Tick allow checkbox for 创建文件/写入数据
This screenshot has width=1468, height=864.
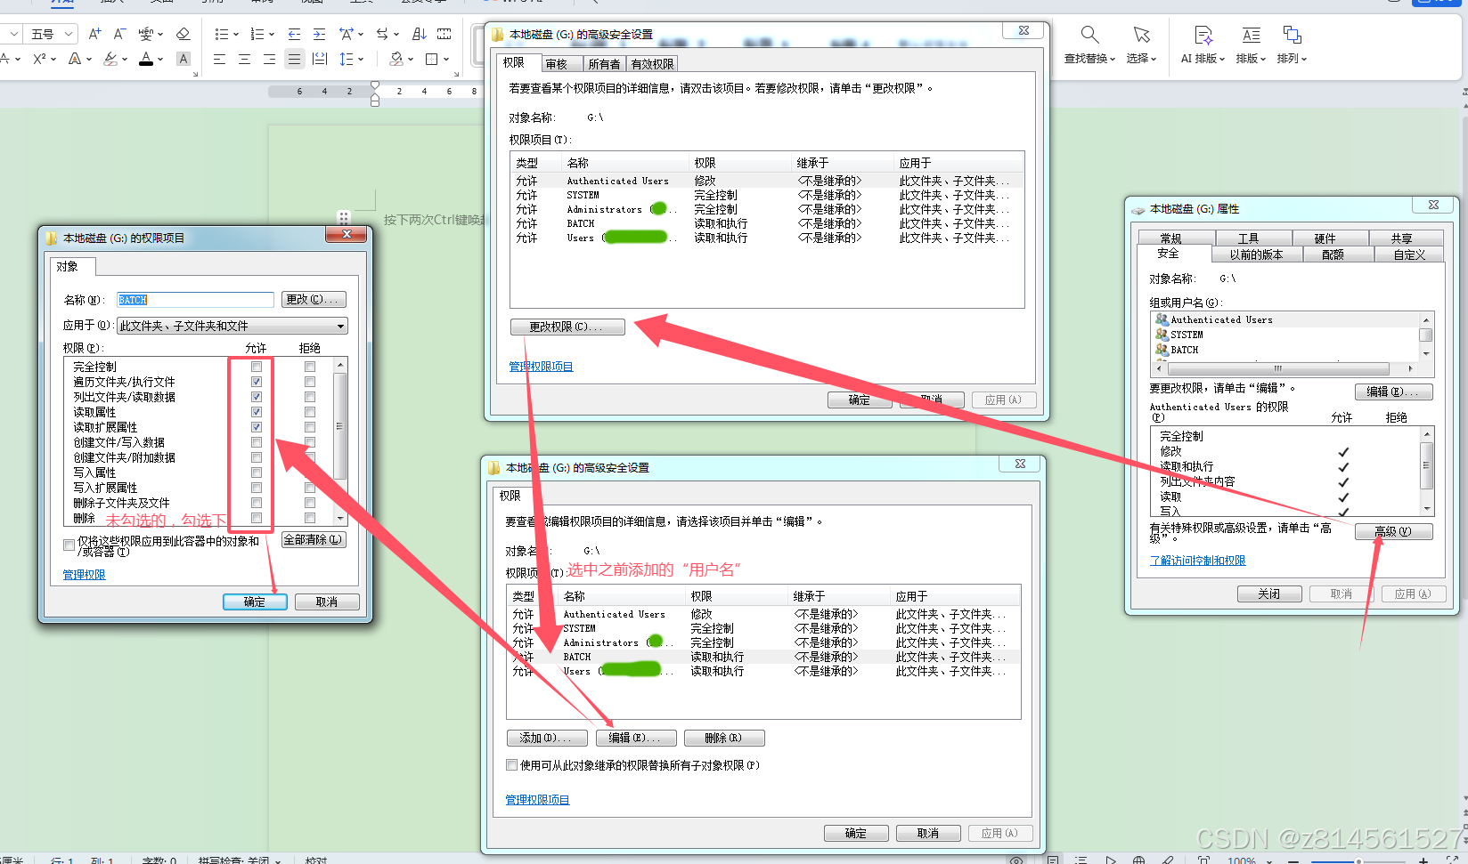coord(257,442)
